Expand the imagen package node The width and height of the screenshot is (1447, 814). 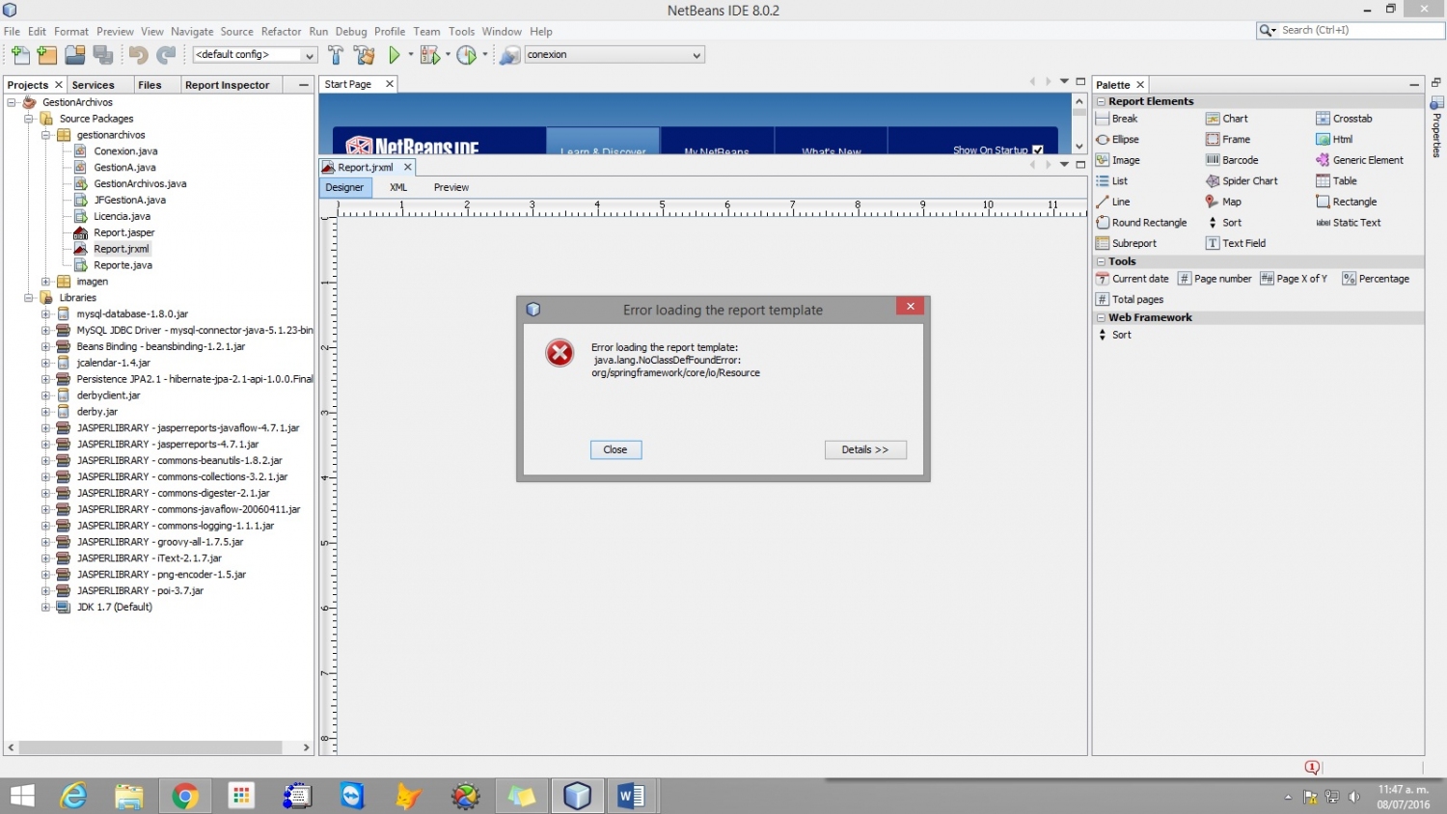point(45,282)
